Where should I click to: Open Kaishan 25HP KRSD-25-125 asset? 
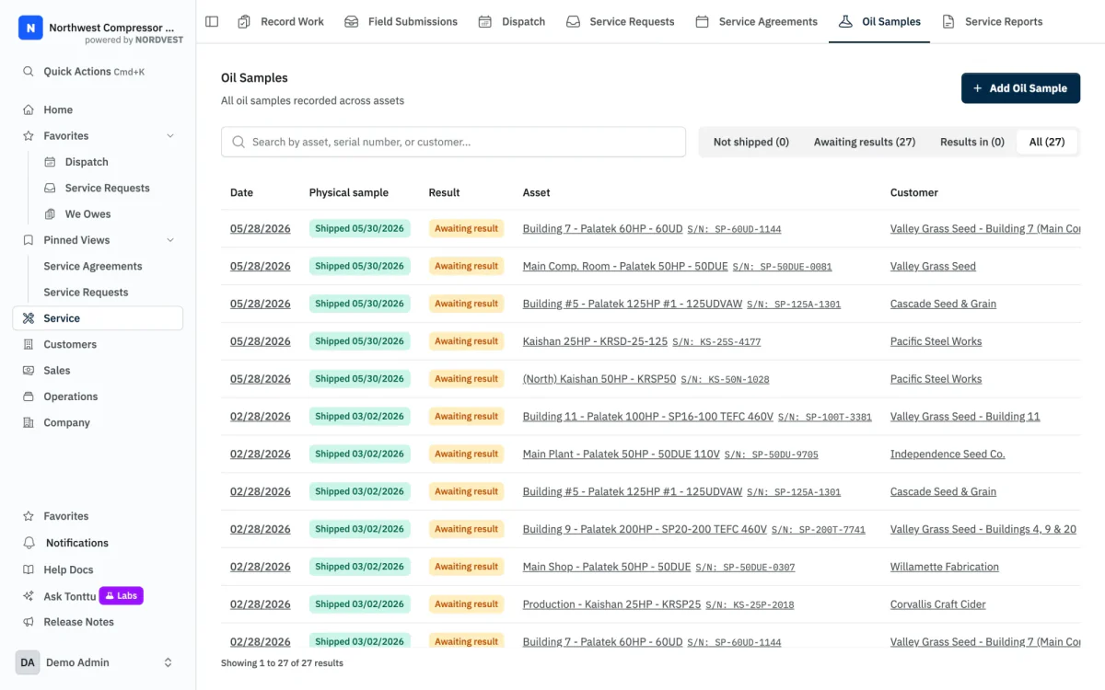tap(594, 341)
